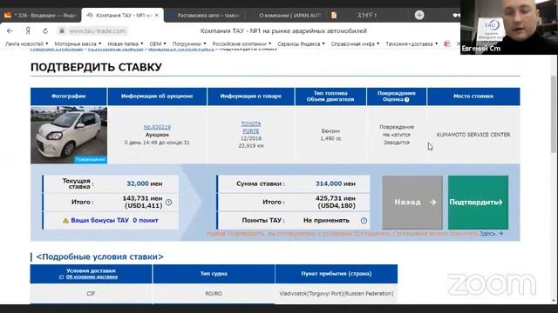
Task: Expand the 'Таможня+доставка' bookmark folder
Action: pyautogui.click(x=412, y=43)
